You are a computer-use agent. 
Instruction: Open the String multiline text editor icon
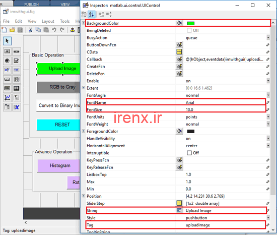coord(179,210)
